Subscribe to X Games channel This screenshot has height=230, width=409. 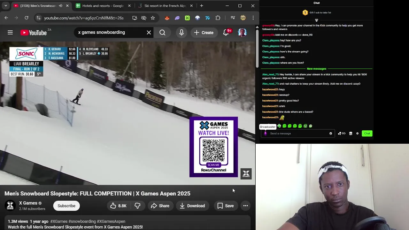66,206
